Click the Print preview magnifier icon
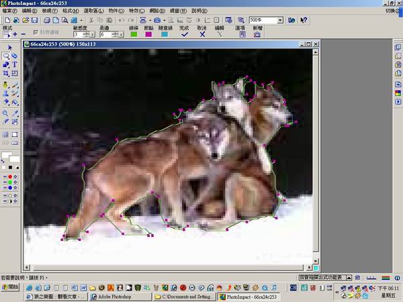The image size is (403, 302). pyautogui.click(x=65, y=20)
